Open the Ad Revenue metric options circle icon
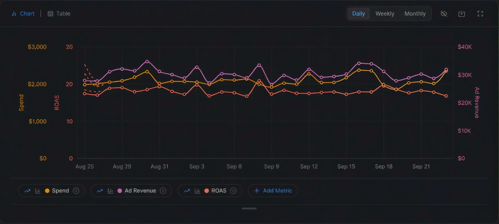The width and height of the screenshot is (499, 224). (163, 191)
